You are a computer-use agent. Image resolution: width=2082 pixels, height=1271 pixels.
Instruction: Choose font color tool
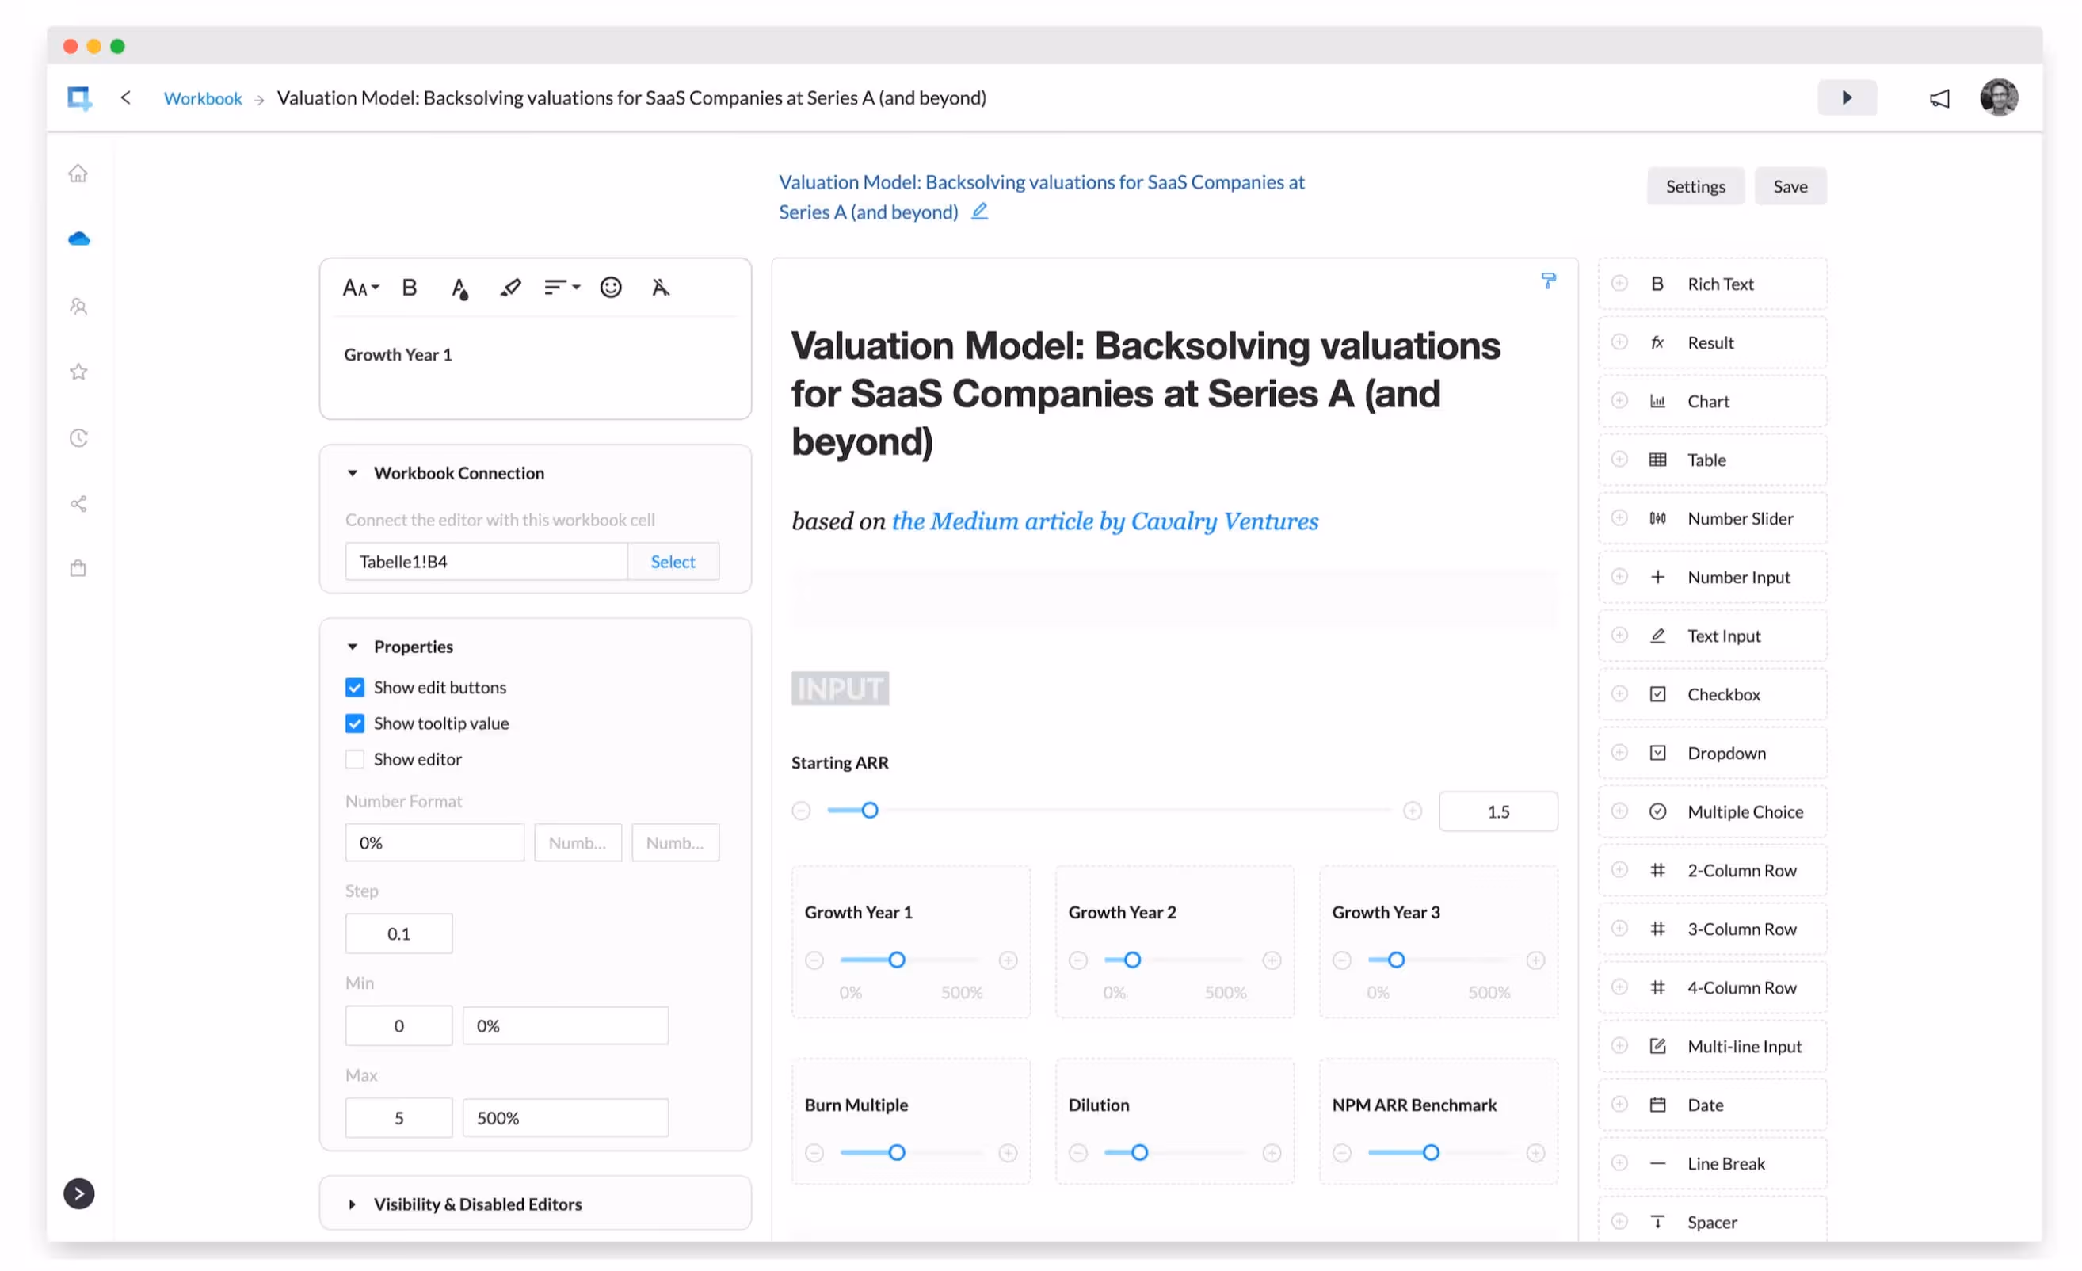click(459, 289)
